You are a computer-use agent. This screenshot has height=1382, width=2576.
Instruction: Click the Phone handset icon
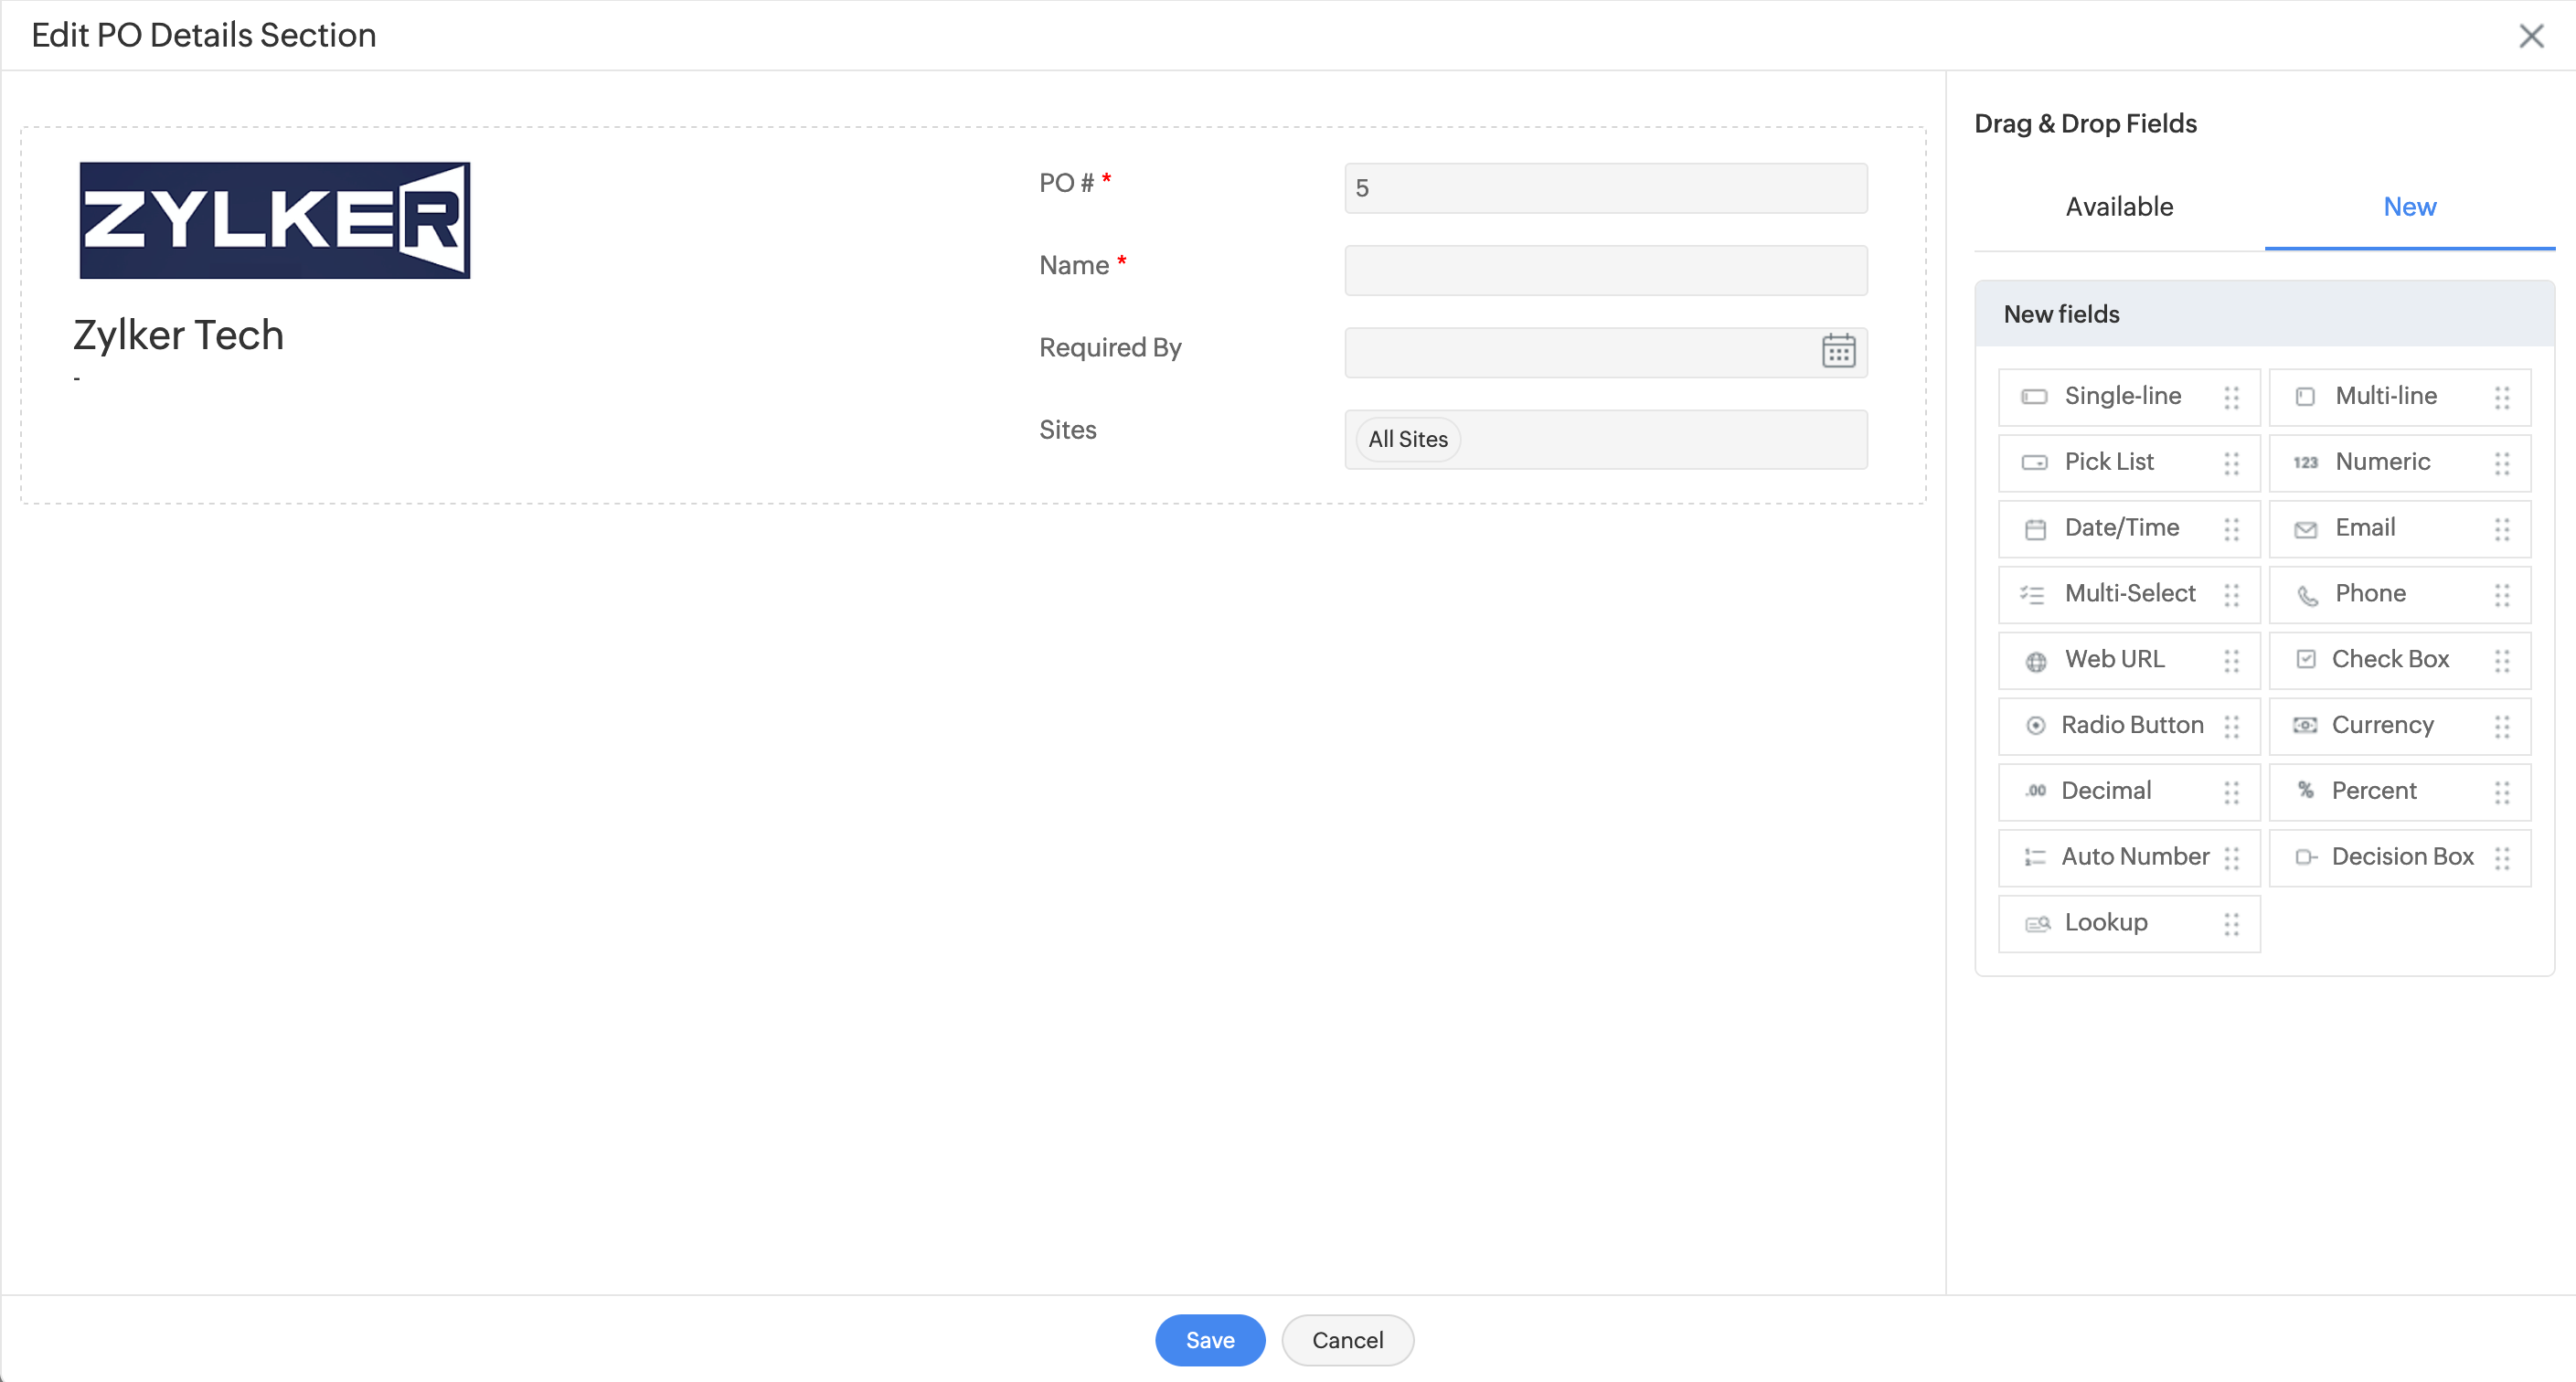[2307, 596]
